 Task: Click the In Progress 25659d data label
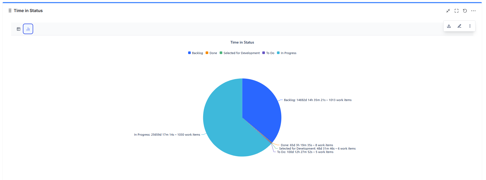coord(167,135)
